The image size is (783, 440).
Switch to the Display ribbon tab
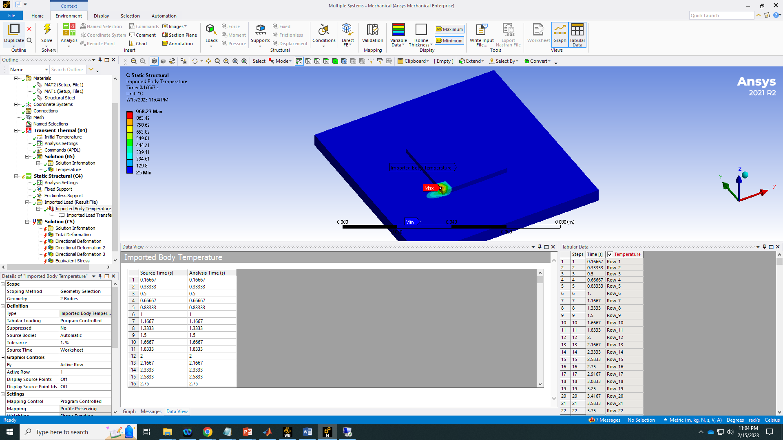point(101,16)
